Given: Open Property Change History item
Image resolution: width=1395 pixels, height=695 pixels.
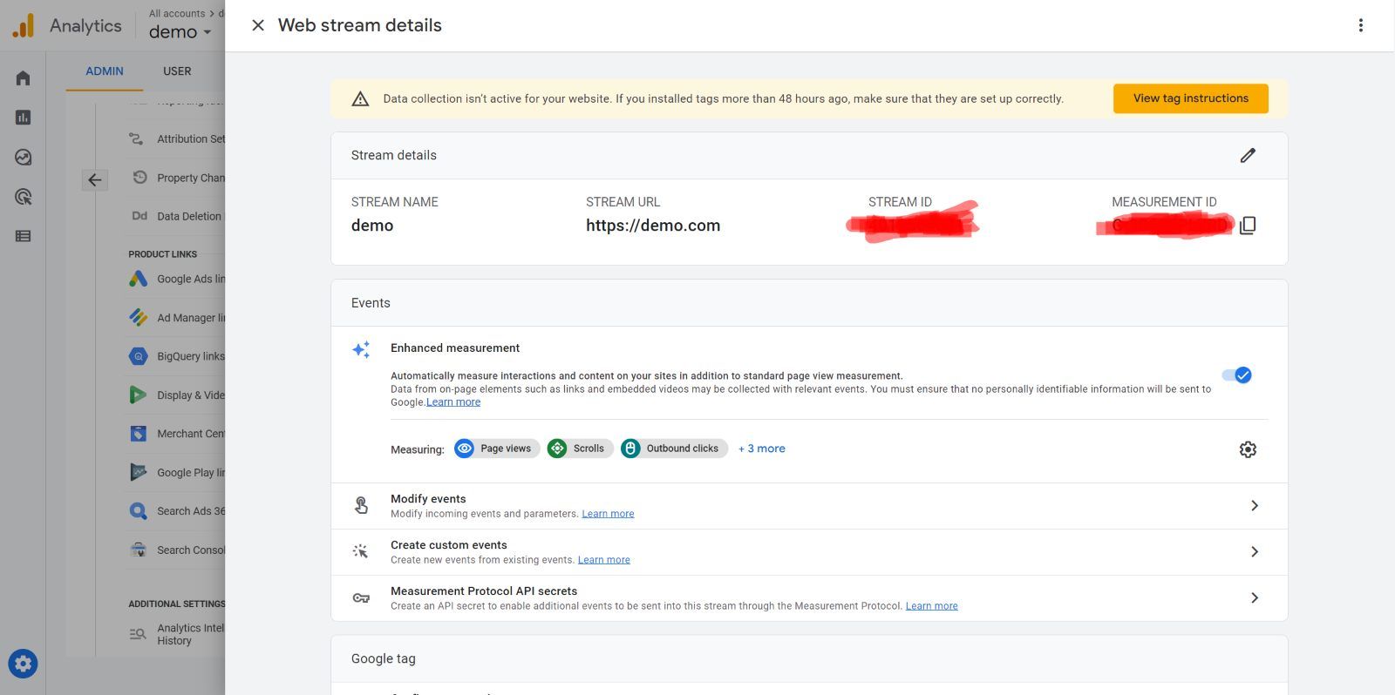Looking at the screenshot, I should click(x=175, y=178).
